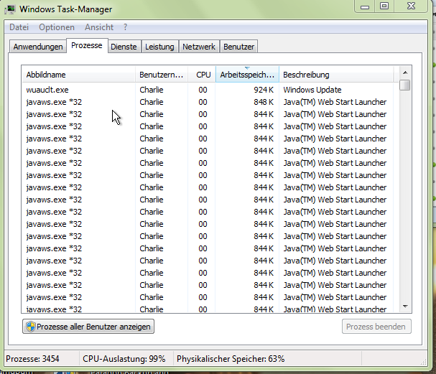Image resolution: width=436 pixels, height=374 pixels.
Task: Click the CPU-Auslastung: 99% status entry
Action: click(x=124, y=359)
